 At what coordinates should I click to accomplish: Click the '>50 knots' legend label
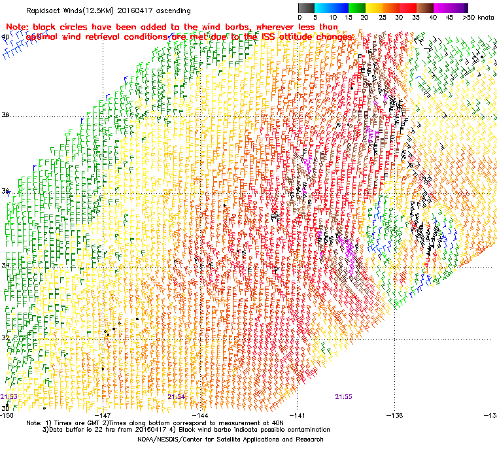tap(478, 18)
